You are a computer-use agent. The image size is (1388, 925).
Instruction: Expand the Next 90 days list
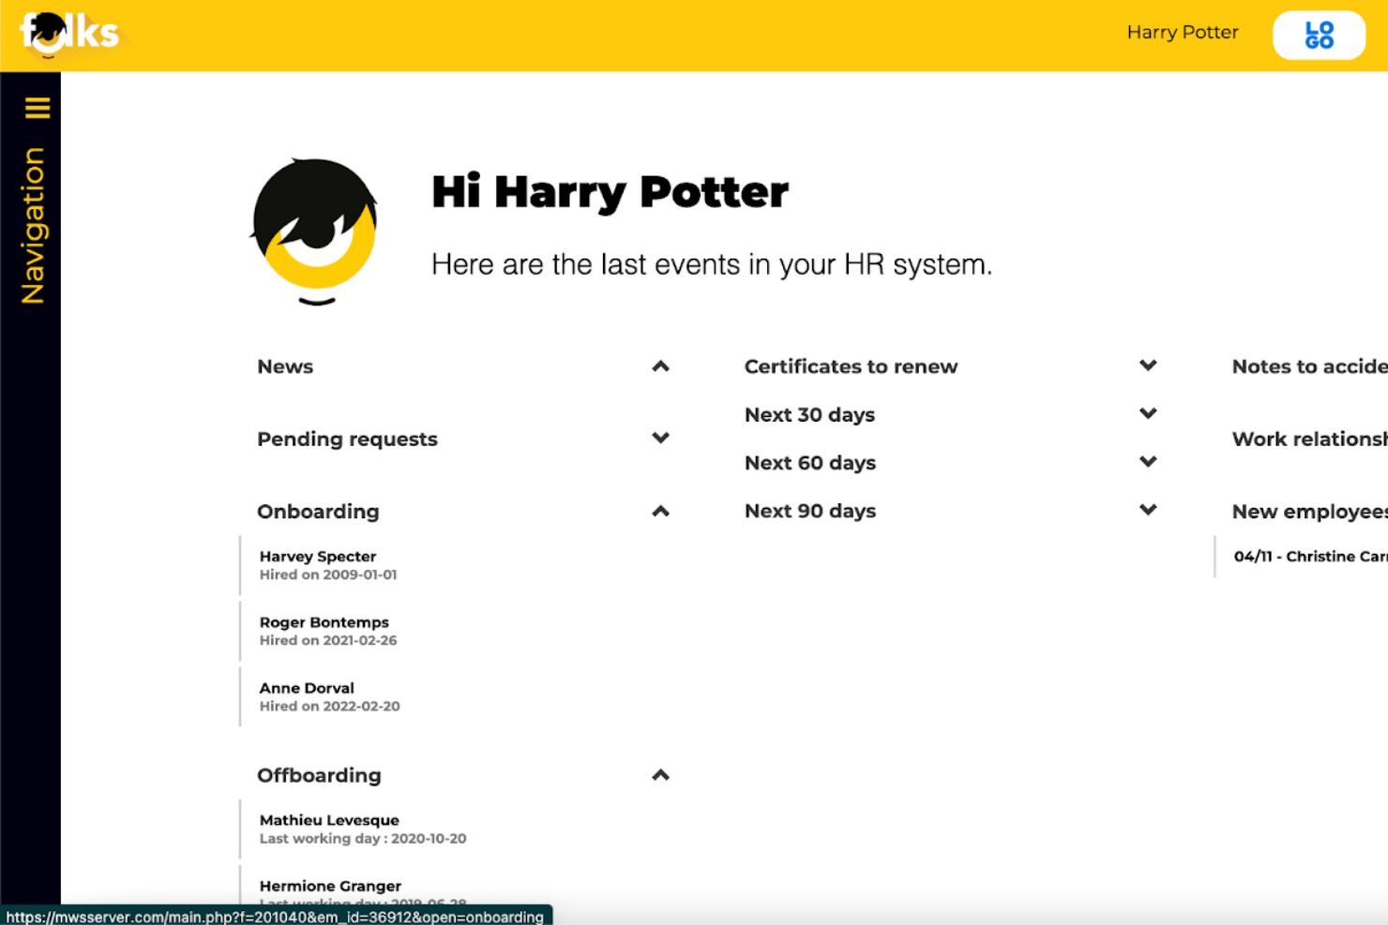point(1147,509)
